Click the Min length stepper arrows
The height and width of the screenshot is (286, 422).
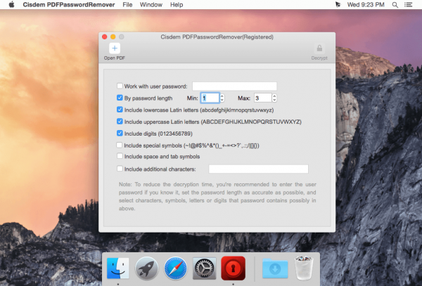coord(222,98)
